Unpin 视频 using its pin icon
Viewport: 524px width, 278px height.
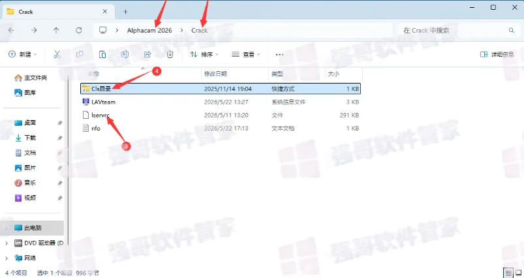pyautogui.click(x=60, y=198)
